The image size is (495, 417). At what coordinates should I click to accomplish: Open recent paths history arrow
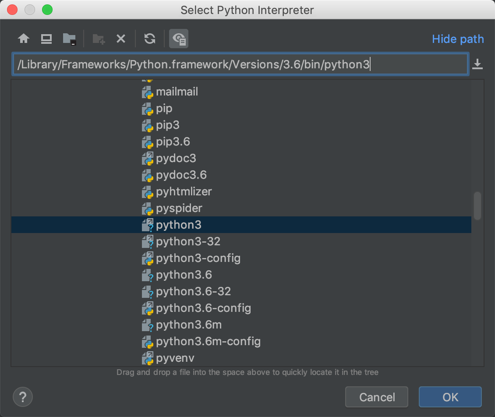[x=477, y=64]
